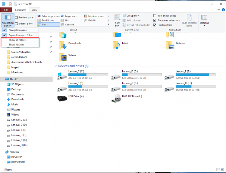Select Large icons layout

tap(69, 16)
